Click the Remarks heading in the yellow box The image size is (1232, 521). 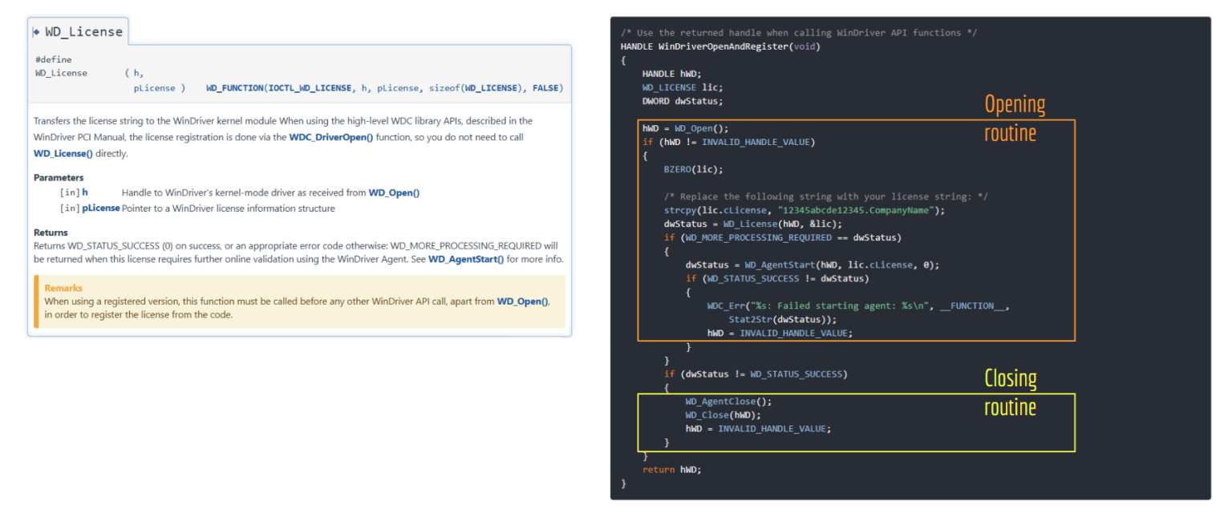[63, 287]
